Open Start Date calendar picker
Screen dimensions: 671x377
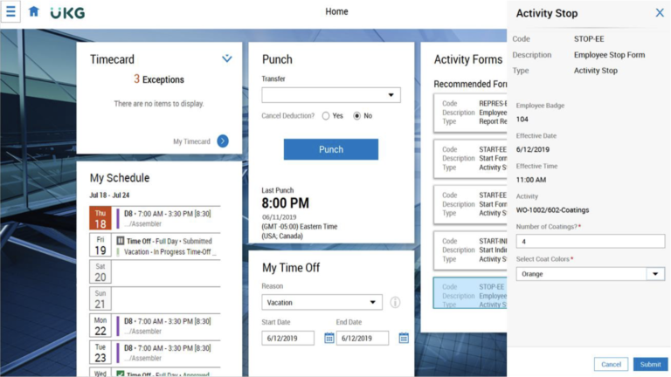[x=329, y=338]
